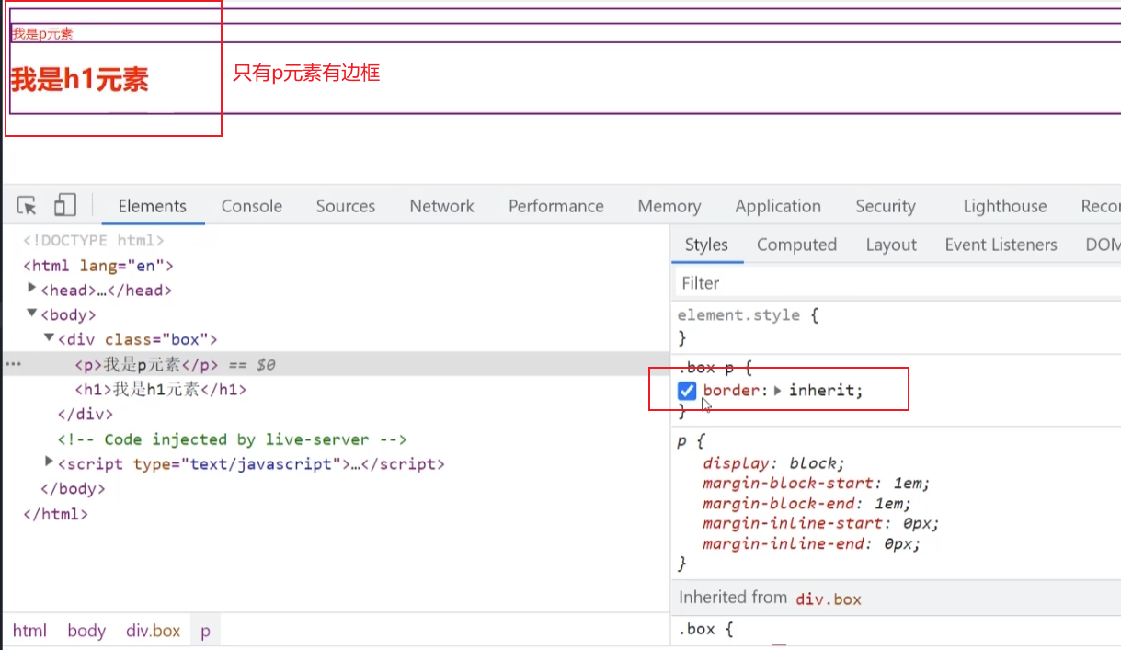Image resolution: width=1121 pixels, height=650 pixels.
Task: Uncheck the border: inherit declaration checkbox
Action: coord(687,391)
